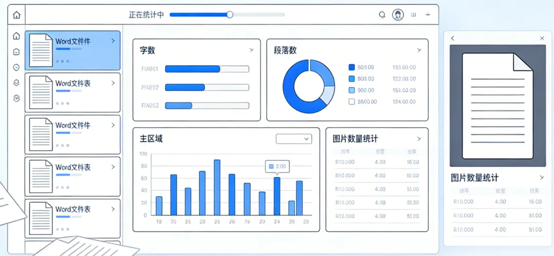The height and width of the screenshot is (256, 554).
Task: Click the home icon in the top header bar
Action: click(x=16, y=15)
